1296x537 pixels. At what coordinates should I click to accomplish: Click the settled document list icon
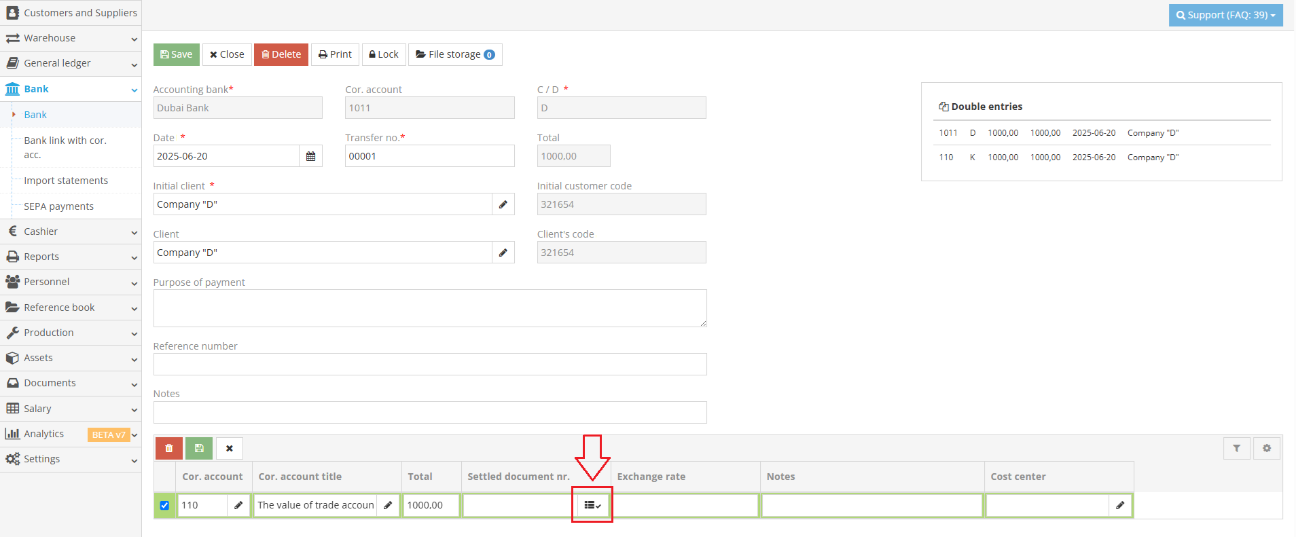click(x=592, y=505)
